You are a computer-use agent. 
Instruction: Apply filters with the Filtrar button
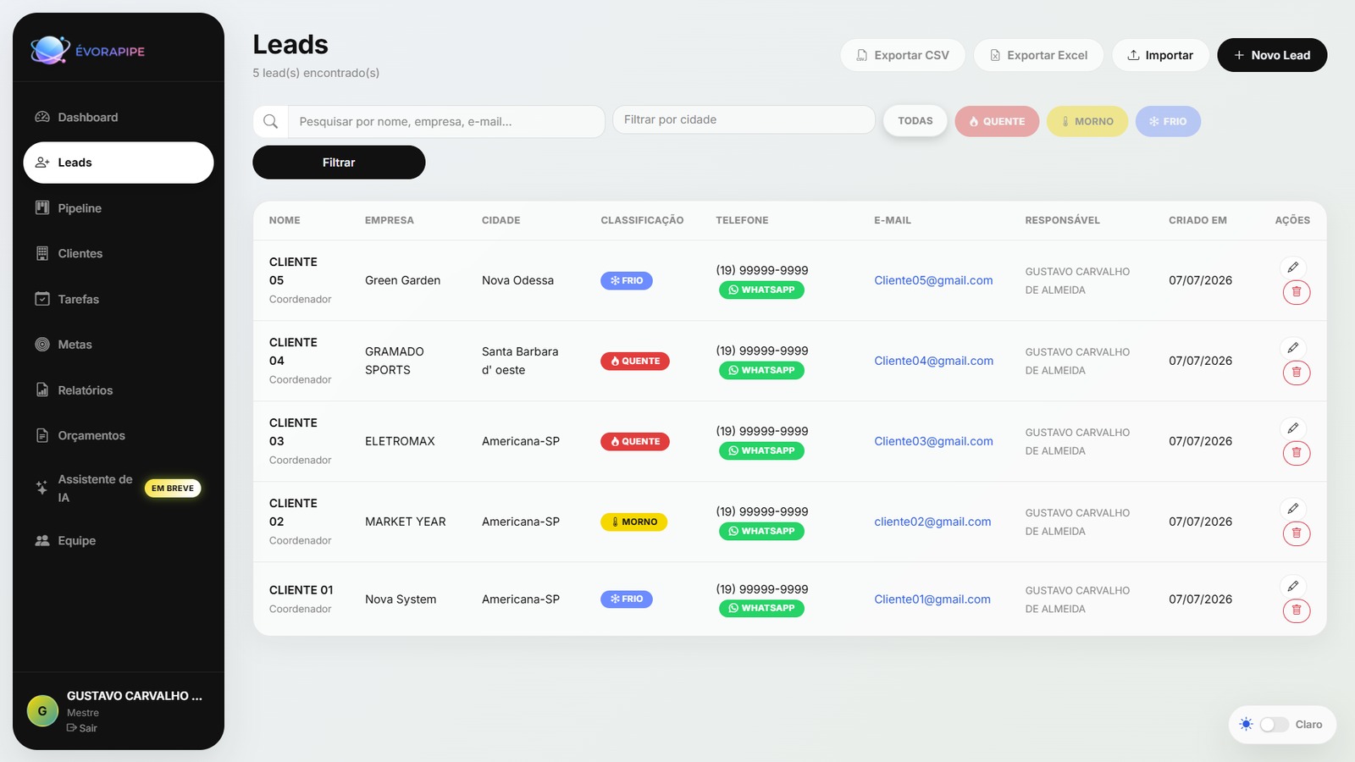point(339,163)
